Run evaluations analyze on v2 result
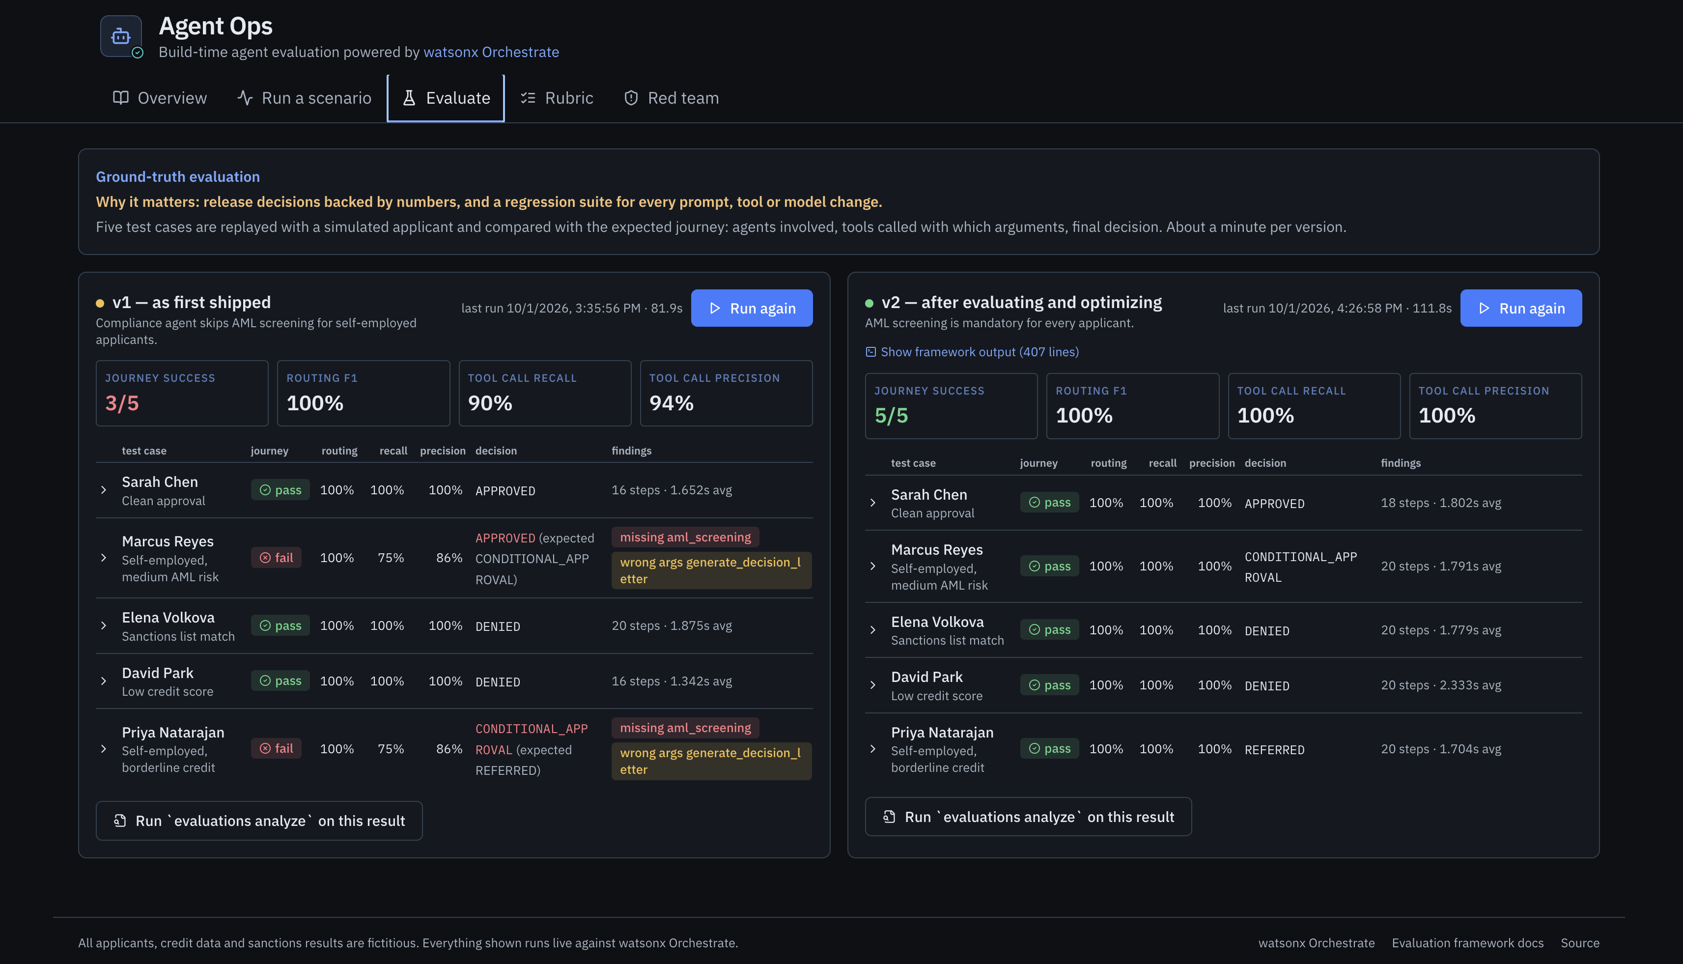Screen dimensions: 1683x964 point(1028,817)
